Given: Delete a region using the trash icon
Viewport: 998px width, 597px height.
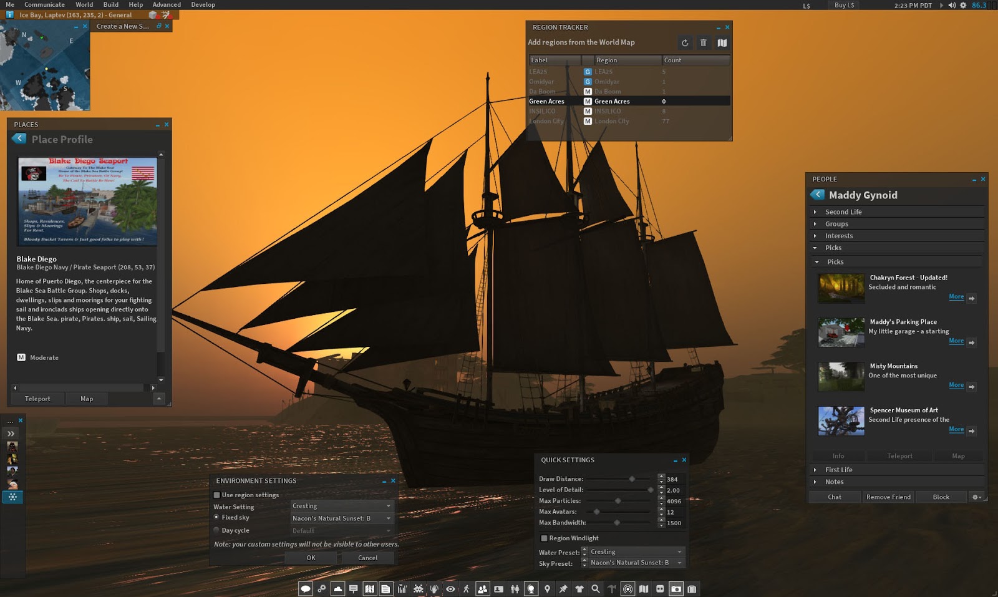Looking at the screenshot, I should click(x=704, y=43).
